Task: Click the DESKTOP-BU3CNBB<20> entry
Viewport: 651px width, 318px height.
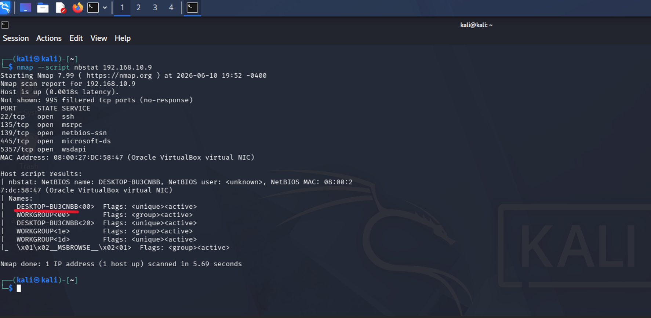Action: (x=55, y=223)
